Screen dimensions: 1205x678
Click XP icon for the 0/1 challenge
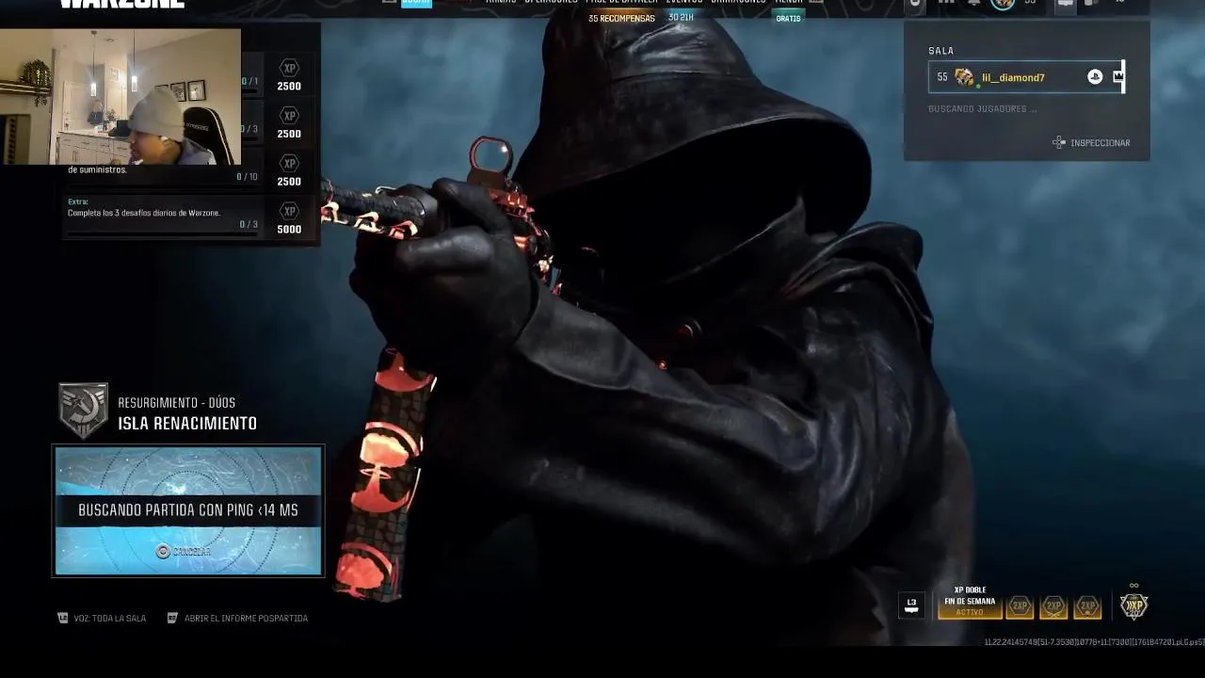pyautogui.click(x=290, y=69)
